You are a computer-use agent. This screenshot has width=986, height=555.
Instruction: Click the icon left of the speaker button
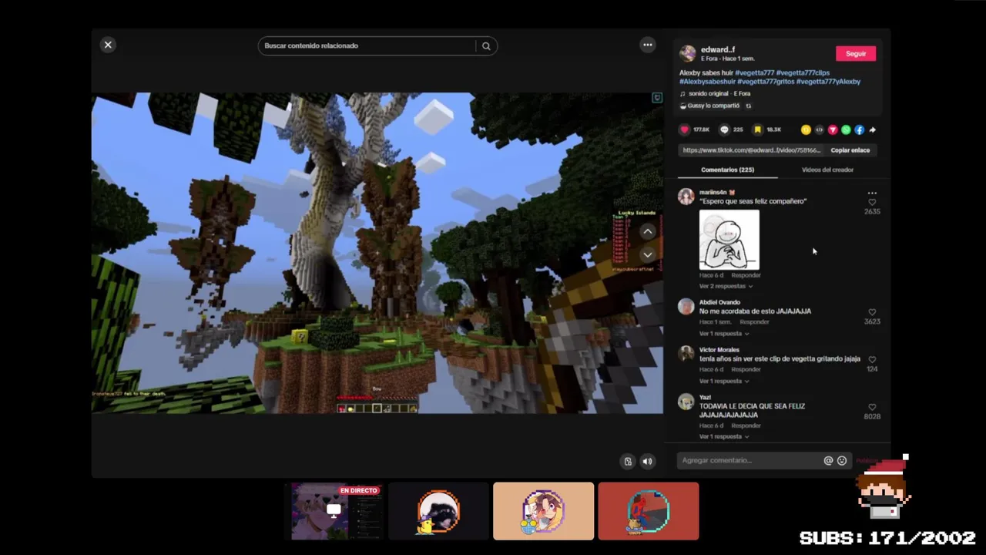coord(628,461)
